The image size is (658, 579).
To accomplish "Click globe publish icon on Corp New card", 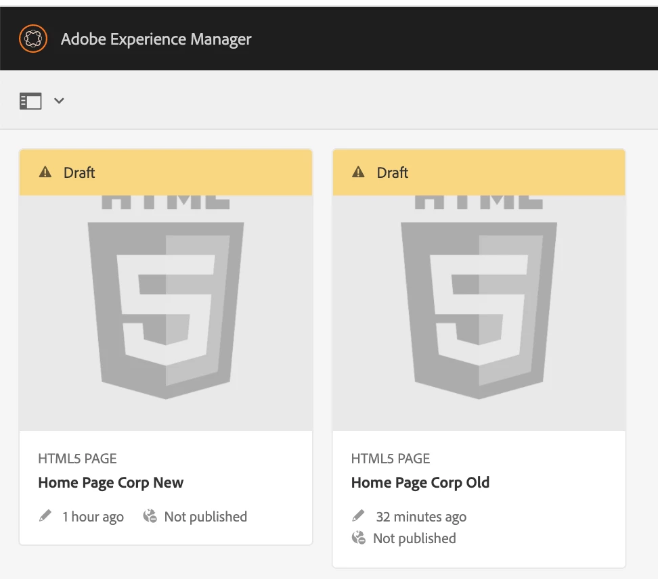I will 150,517.
